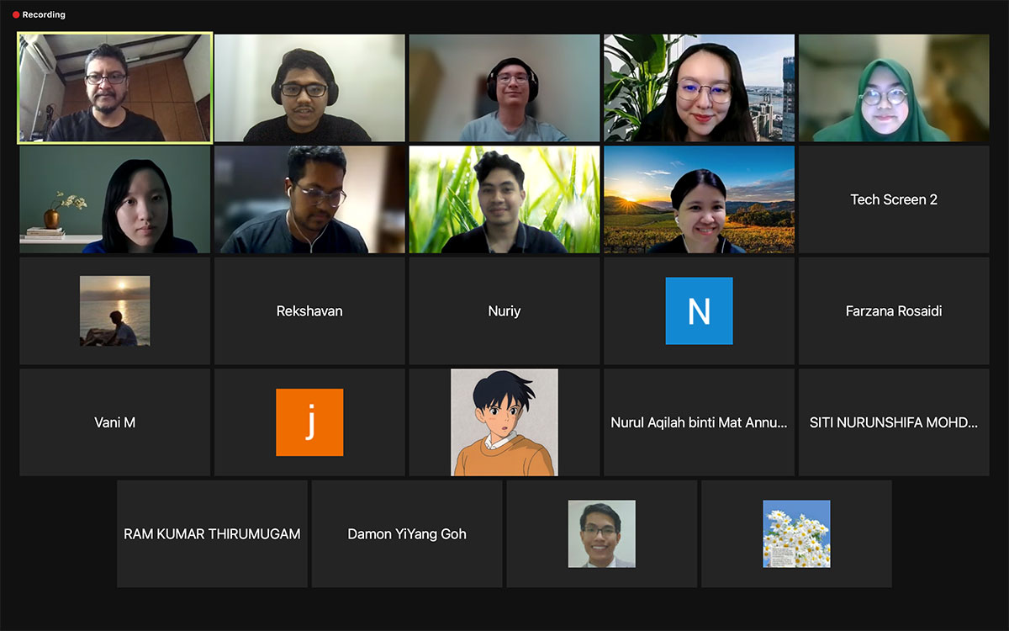Select video of woman in green hijab
The height and width of the screenshot is (631, 1009).
pos(894,87)
